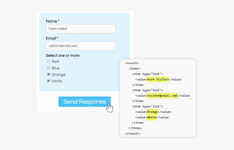The image size is (234, 150).
Task: Click highlighted Orange value in XML code
Action: [x=152, y=112]
